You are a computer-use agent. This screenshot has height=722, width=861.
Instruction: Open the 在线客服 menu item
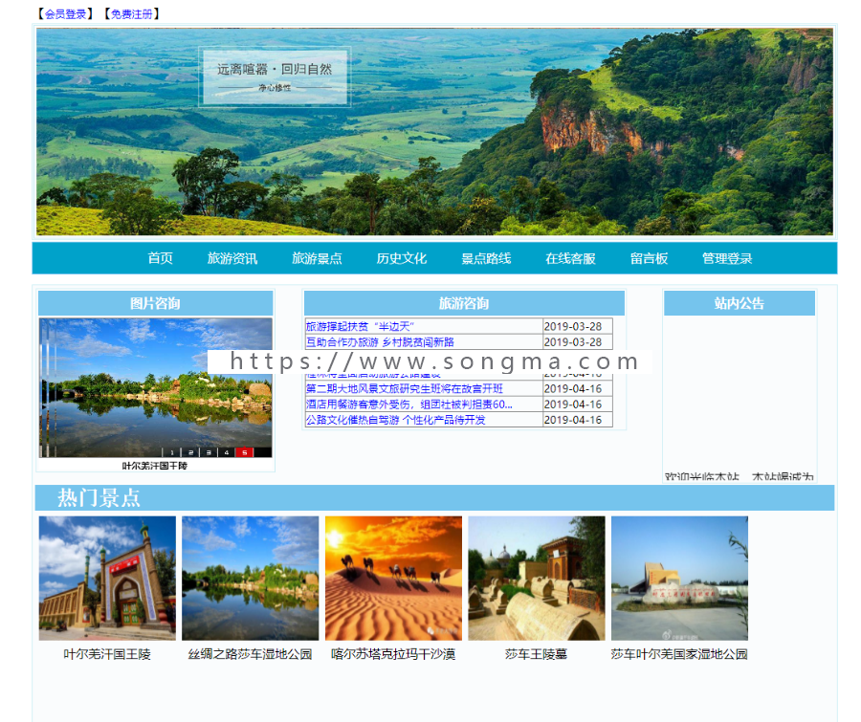coord(570,258)
